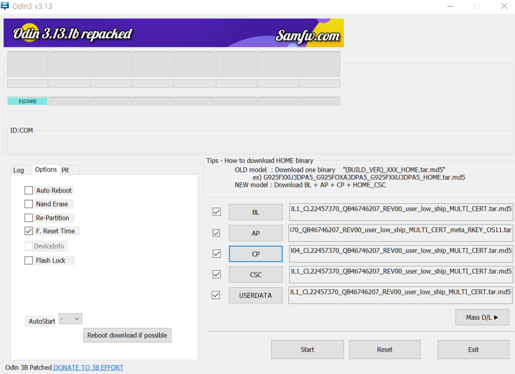515x374 pixels.
Task: Click the AP file path field
Action: [401, 233]
